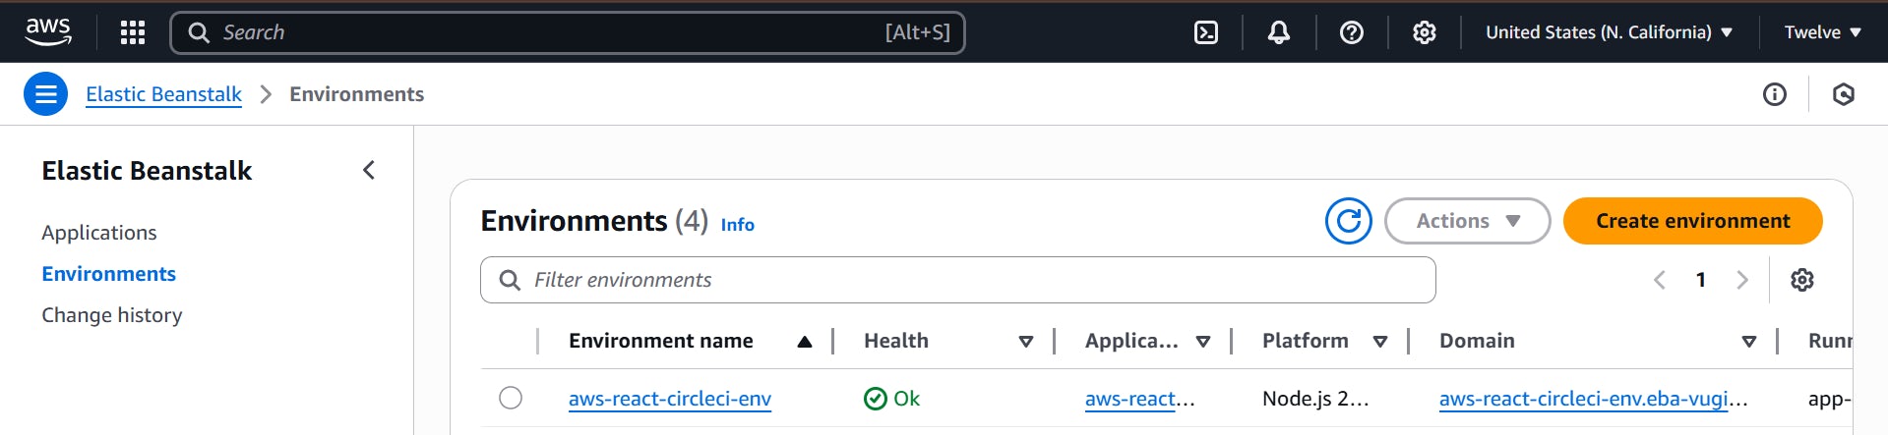The width and height of the screenshot is (1888, 435).
Task: Click the Node.js platform cell
Action: pyautogui.click(x=1315, y=399)
